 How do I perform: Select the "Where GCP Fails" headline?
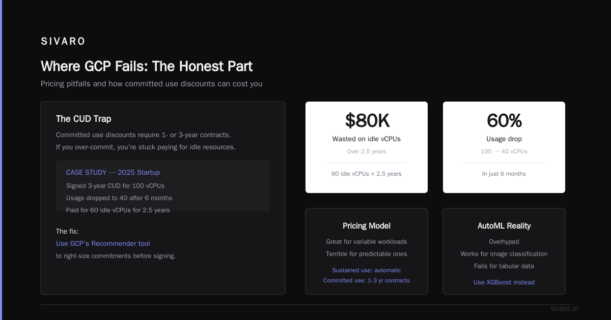point(147,67)
